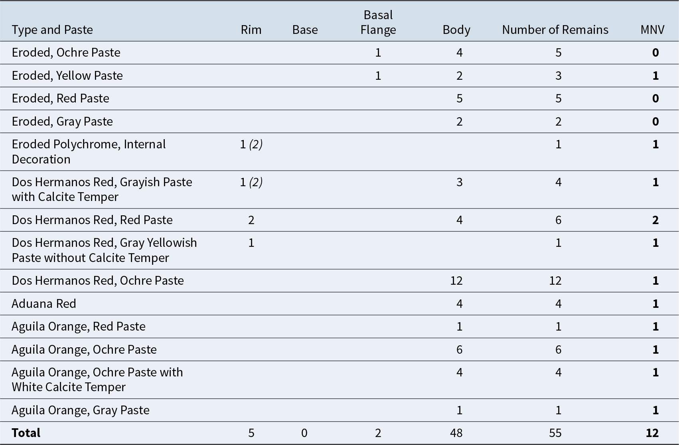This screenshot has height=445, width=679.
Task: Click the 'Aguila Orange, Red Paste' row label
Action: pos(79,327)
